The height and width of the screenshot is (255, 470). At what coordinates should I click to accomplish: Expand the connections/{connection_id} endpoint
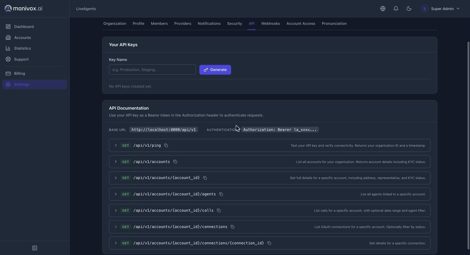116,243
